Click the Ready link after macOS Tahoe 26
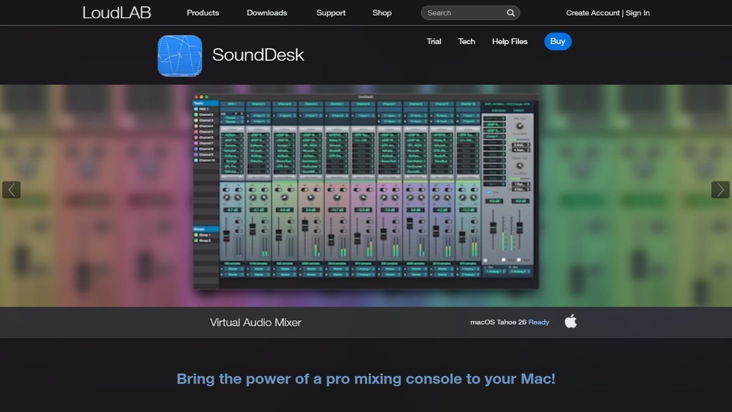The height and width of the screenshot is (412, 732). click(539, 322)
